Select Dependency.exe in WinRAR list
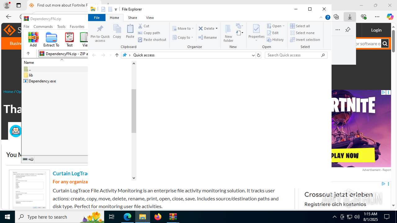The image size is (397, 223). pos(42,81)
